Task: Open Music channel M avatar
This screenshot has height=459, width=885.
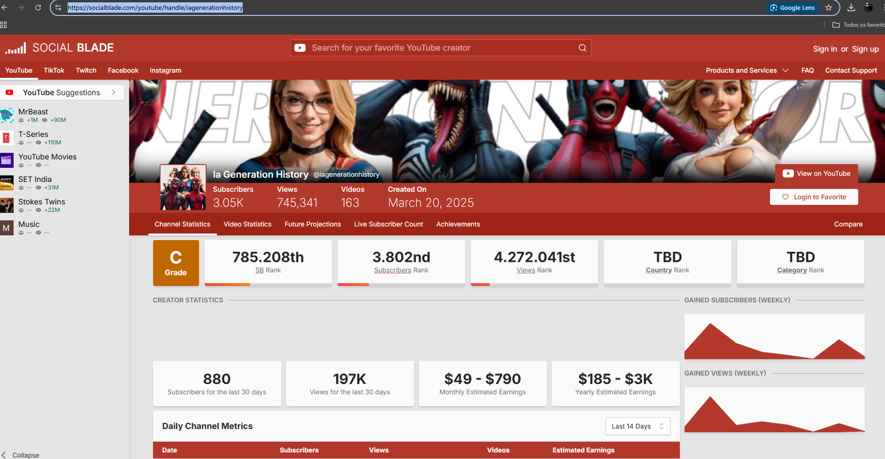Action: coord(7,228)
